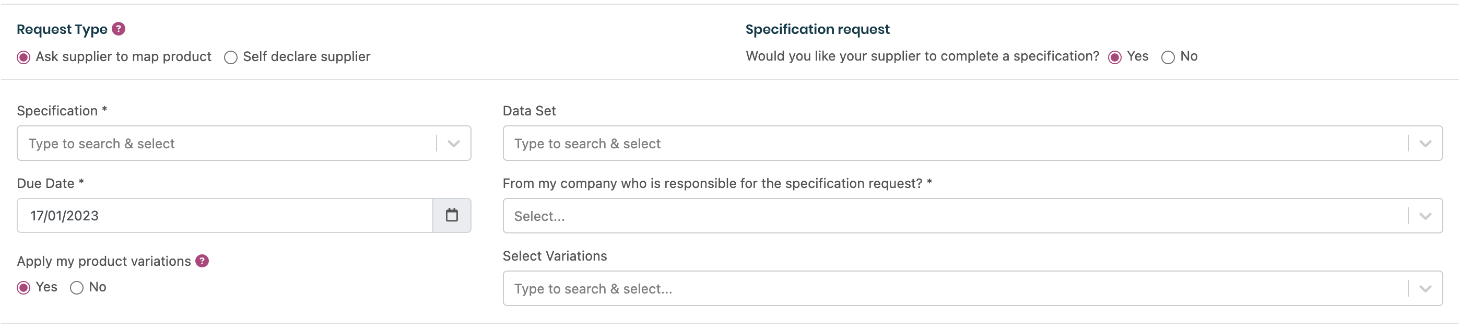1460x329 pixels.
Task: Expand the Data Set dropdown arrow
Action: [x=1426, y=144]
